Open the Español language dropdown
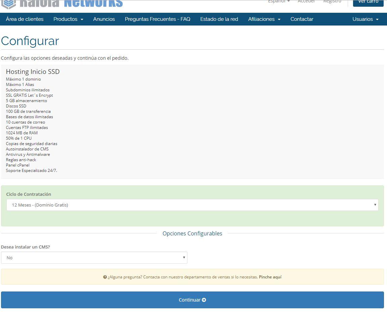Image resolution: width=387 pixels, height=315 pixels. click(x=278, y=2)
